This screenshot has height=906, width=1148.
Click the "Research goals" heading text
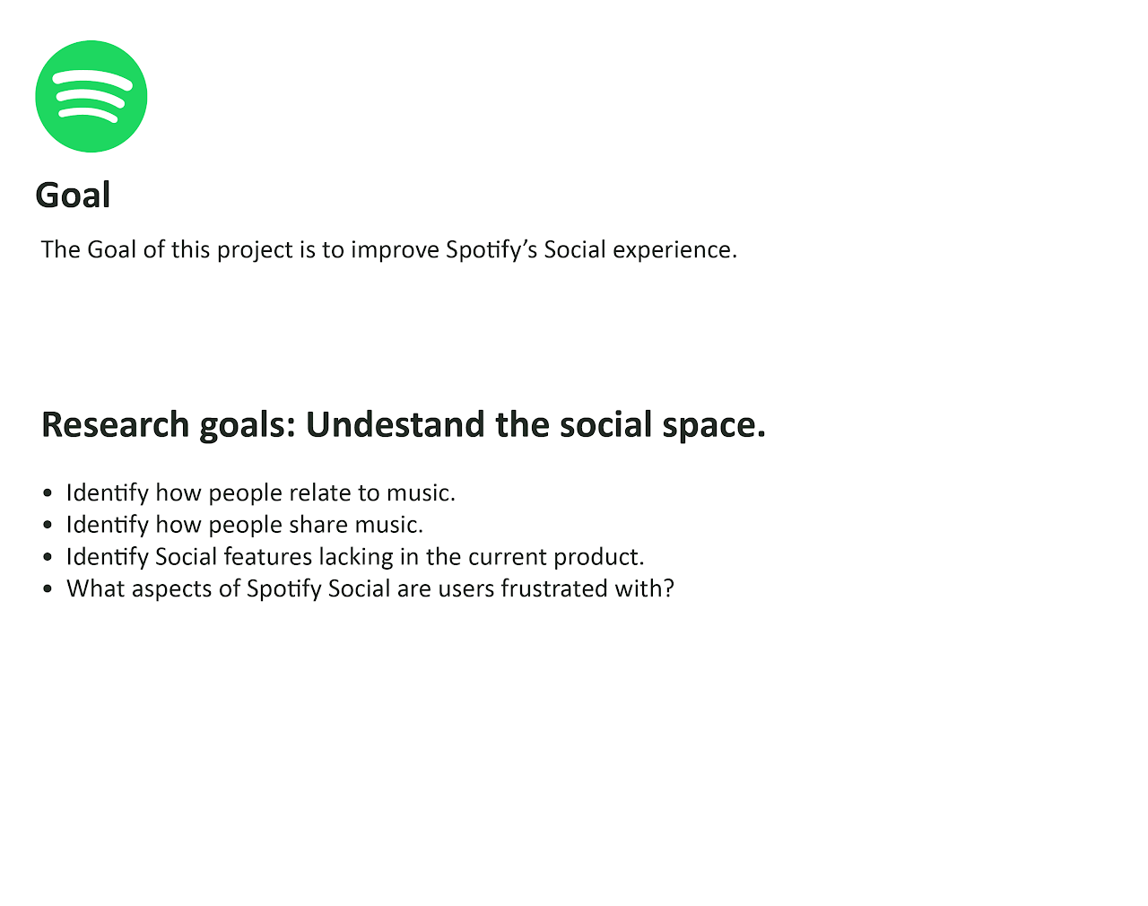(403, 424)
